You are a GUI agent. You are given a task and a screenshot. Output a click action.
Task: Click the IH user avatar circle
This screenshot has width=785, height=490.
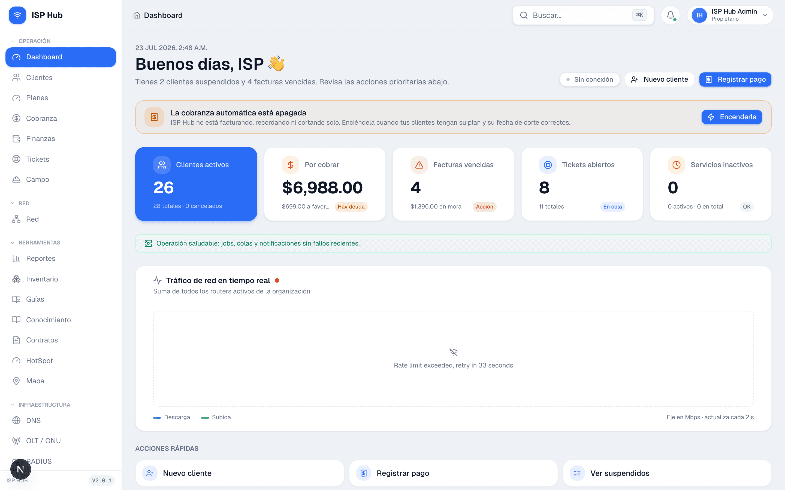pos(699,15)
